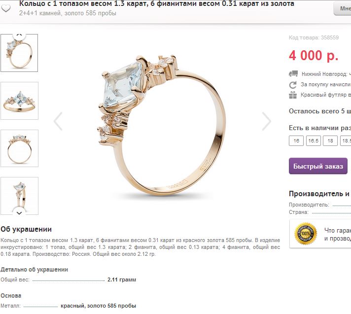Open third thumbnail showing ring top profile
This screenshot has height=314, width=351.
pyautogui.click(x=20, y=148)
